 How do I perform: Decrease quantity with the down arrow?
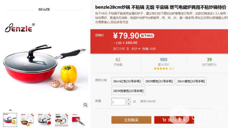pos(128,103)
